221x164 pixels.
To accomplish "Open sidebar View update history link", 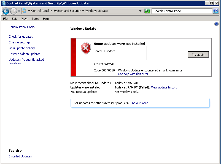I will pos(22,48).
